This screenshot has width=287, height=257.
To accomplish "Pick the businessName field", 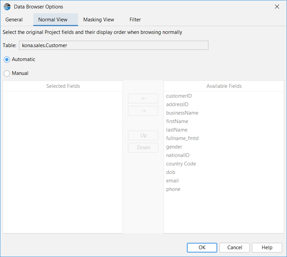I will click(224, 113).
